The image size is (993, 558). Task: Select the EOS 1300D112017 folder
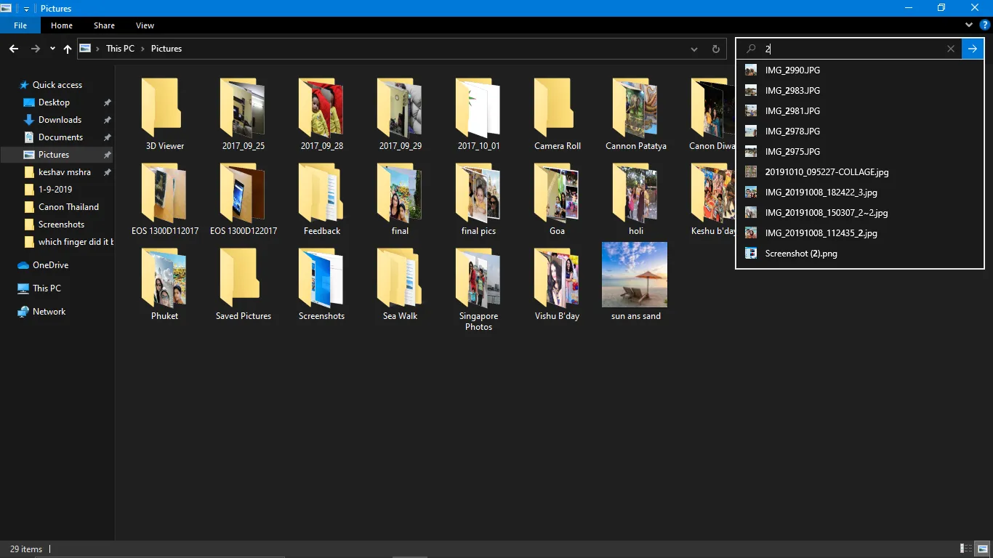click(165, 199)
